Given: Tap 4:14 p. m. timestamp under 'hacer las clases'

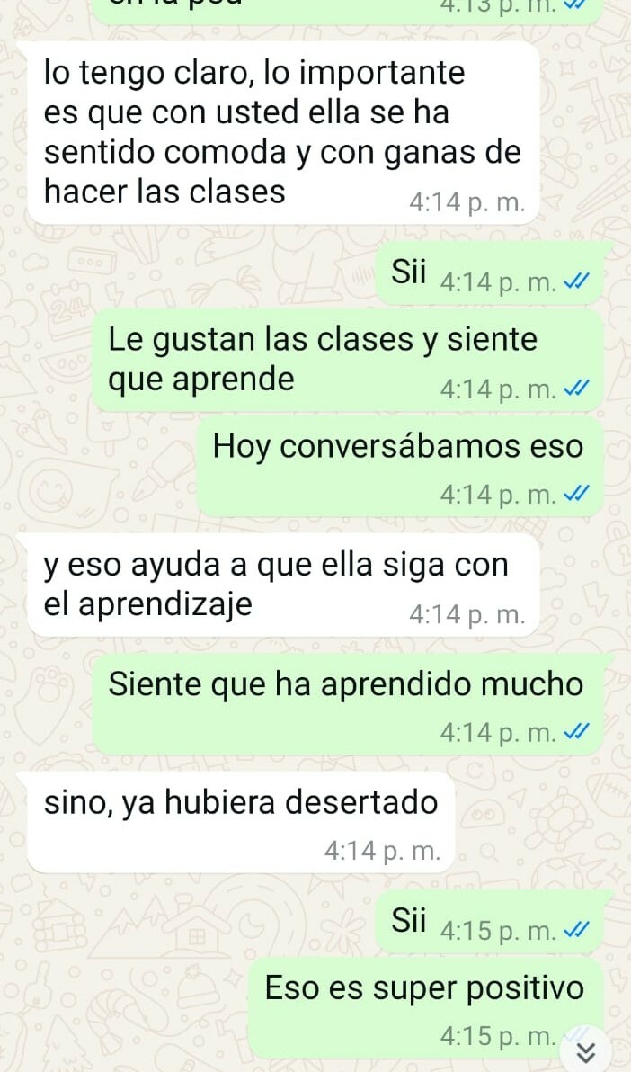Looking at the screenshot, I should click(x=467, y=203).
